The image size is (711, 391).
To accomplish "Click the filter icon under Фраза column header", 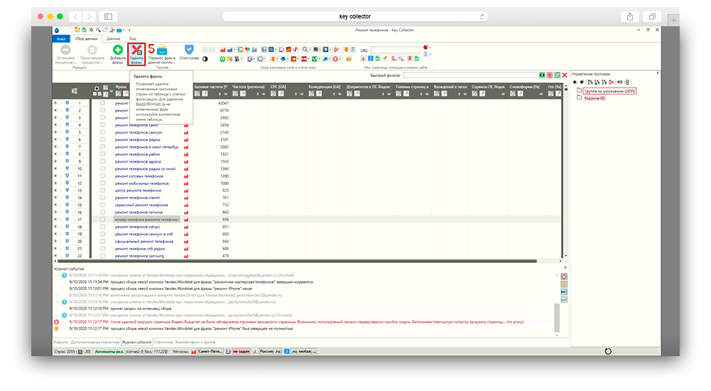I will click(118, 94).
